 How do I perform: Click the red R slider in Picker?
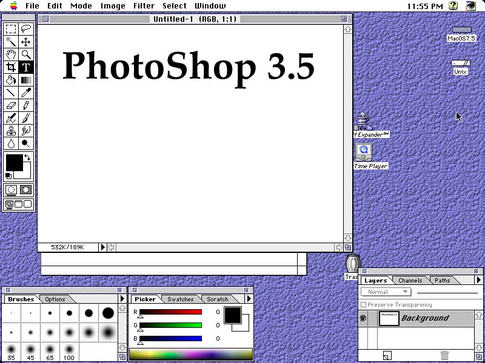click(x=170, y=312)
